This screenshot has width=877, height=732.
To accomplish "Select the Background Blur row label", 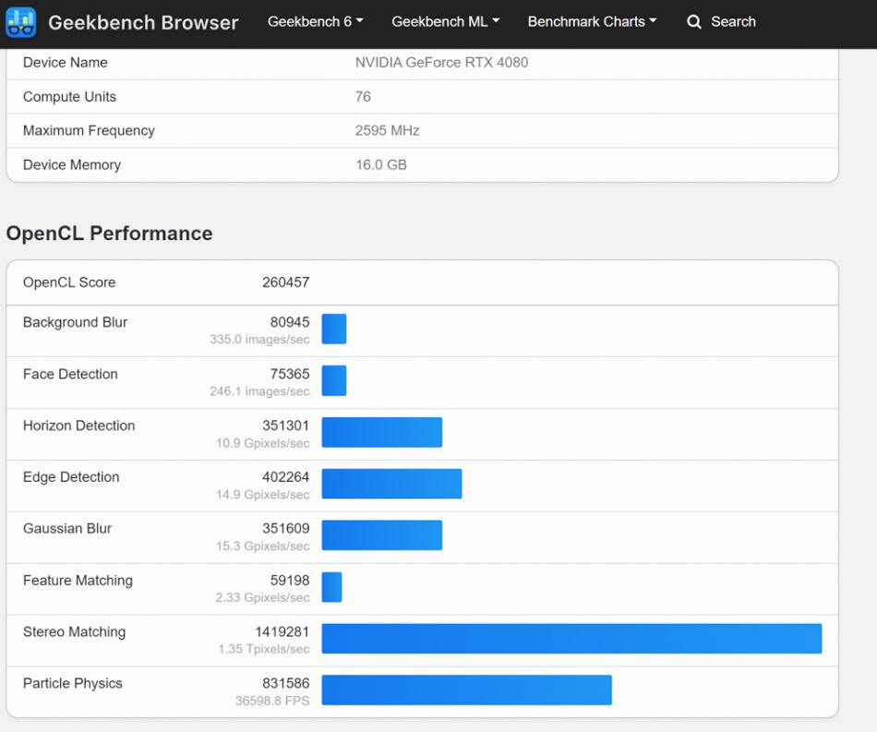I will click(75, 323).
